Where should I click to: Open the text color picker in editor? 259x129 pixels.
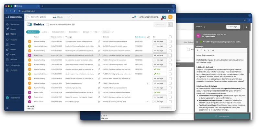pyautogui.click(x=213, y=51)
